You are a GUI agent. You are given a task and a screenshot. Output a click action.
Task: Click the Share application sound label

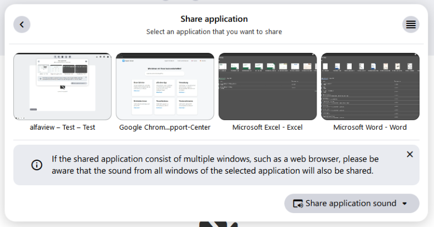coord(351,204)
